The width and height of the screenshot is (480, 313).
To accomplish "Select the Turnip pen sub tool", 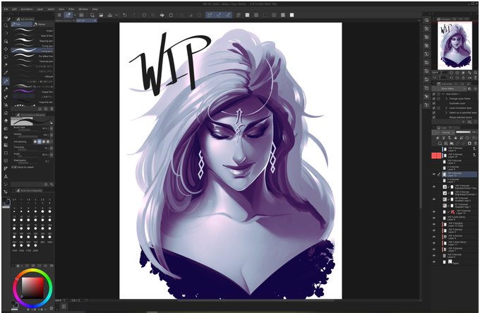I will click(x=32, y=46).
